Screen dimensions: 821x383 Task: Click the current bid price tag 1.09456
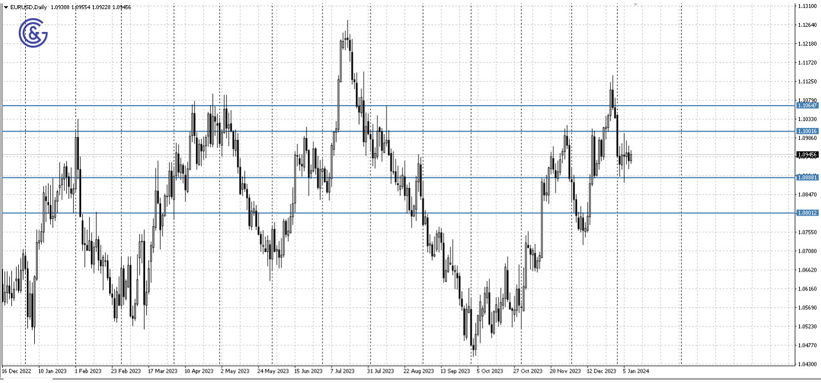[x=806, y=153]
